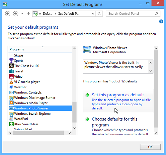Click green arrow beside Set this program as default
This screenshot has width=166, height=155.
click(x=87, y=95)
